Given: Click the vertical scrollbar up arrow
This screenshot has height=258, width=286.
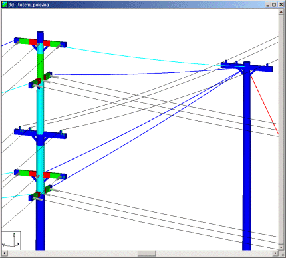Looking at the screenshot, I should pyautogui.click(x=281, y=12).
